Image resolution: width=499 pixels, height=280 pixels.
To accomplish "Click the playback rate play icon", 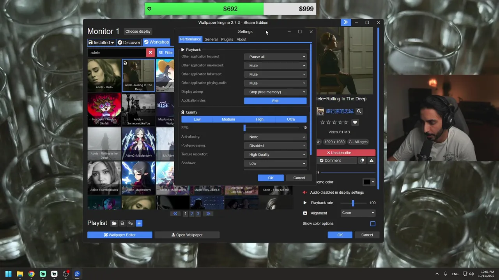I will pos(305,203).
